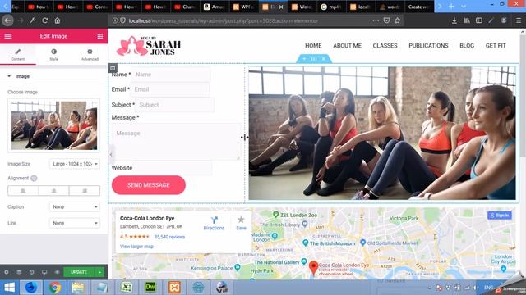Open Dreamweaver from the taskbar
Viewport: 526px width, 295px height.
click(150, 288)
